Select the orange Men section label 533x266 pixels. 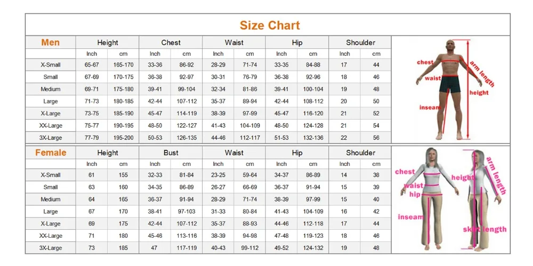pos(50,43)
